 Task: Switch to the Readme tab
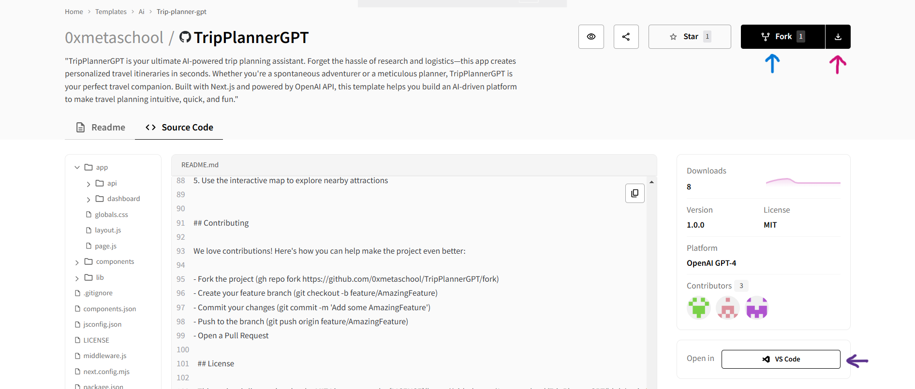pyautogui.click(x=100, y=128)
